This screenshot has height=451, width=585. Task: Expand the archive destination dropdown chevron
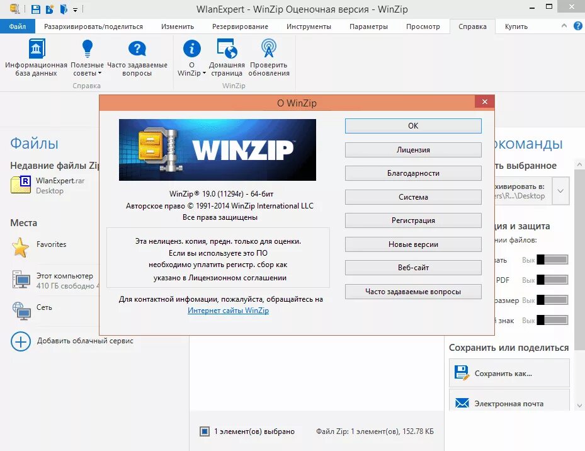560,191
